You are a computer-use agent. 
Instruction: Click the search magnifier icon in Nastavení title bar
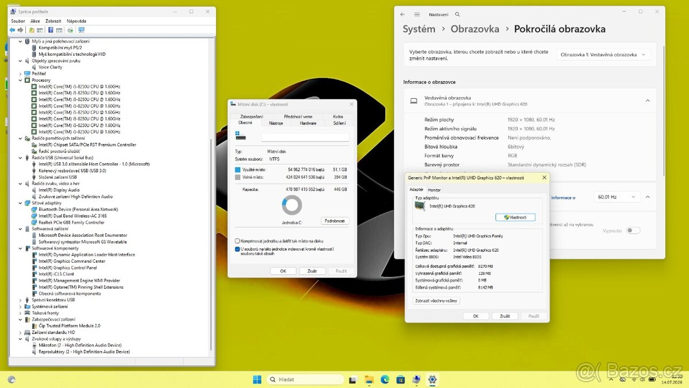(458, 14)
